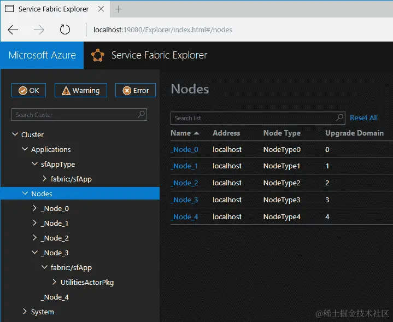Collapse the Cluster tree node
The image size is (393, 322).
(15, 134)
